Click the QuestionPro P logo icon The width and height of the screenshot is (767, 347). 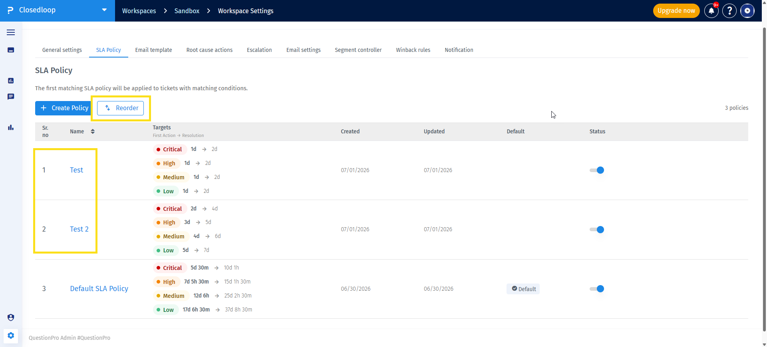click(x=10, y=10)
